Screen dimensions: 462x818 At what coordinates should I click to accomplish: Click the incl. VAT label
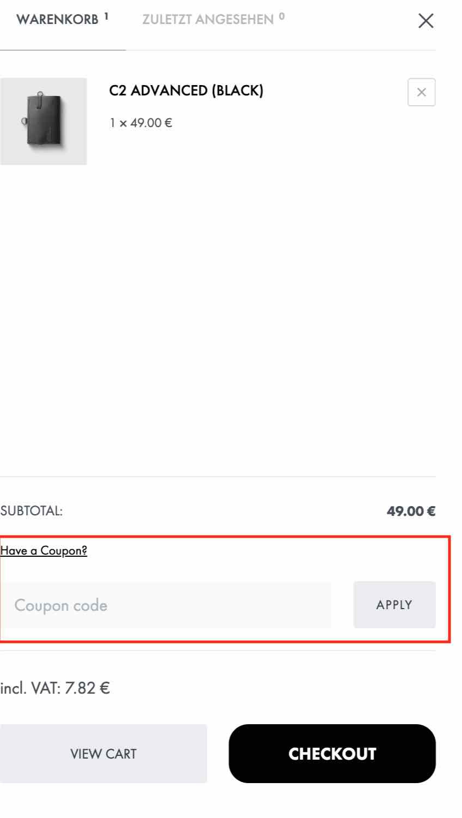[30, 688]
